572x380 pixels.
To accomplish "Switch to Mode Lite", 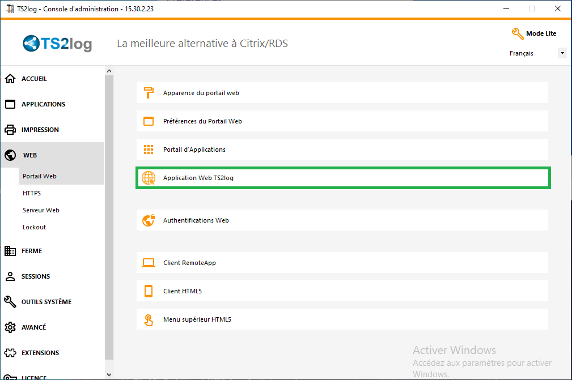I will (533, 33).
